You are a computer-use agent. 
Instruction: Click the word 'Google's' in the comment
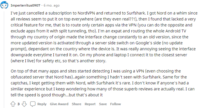(x=144, y=43)
